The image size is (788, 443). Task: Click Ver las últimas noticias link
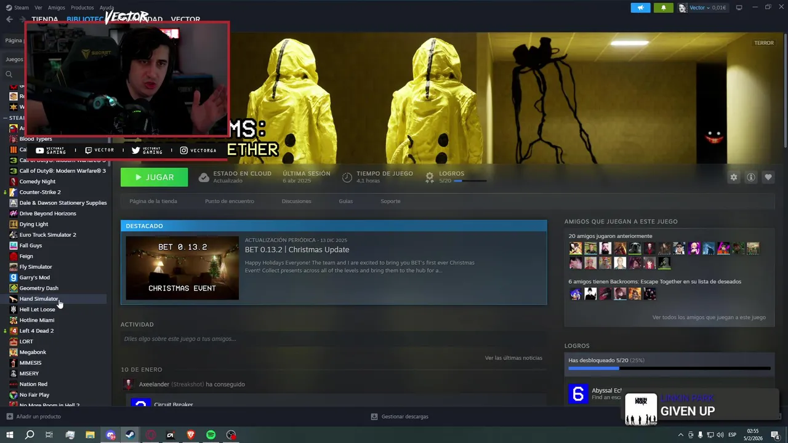(513, 358)
